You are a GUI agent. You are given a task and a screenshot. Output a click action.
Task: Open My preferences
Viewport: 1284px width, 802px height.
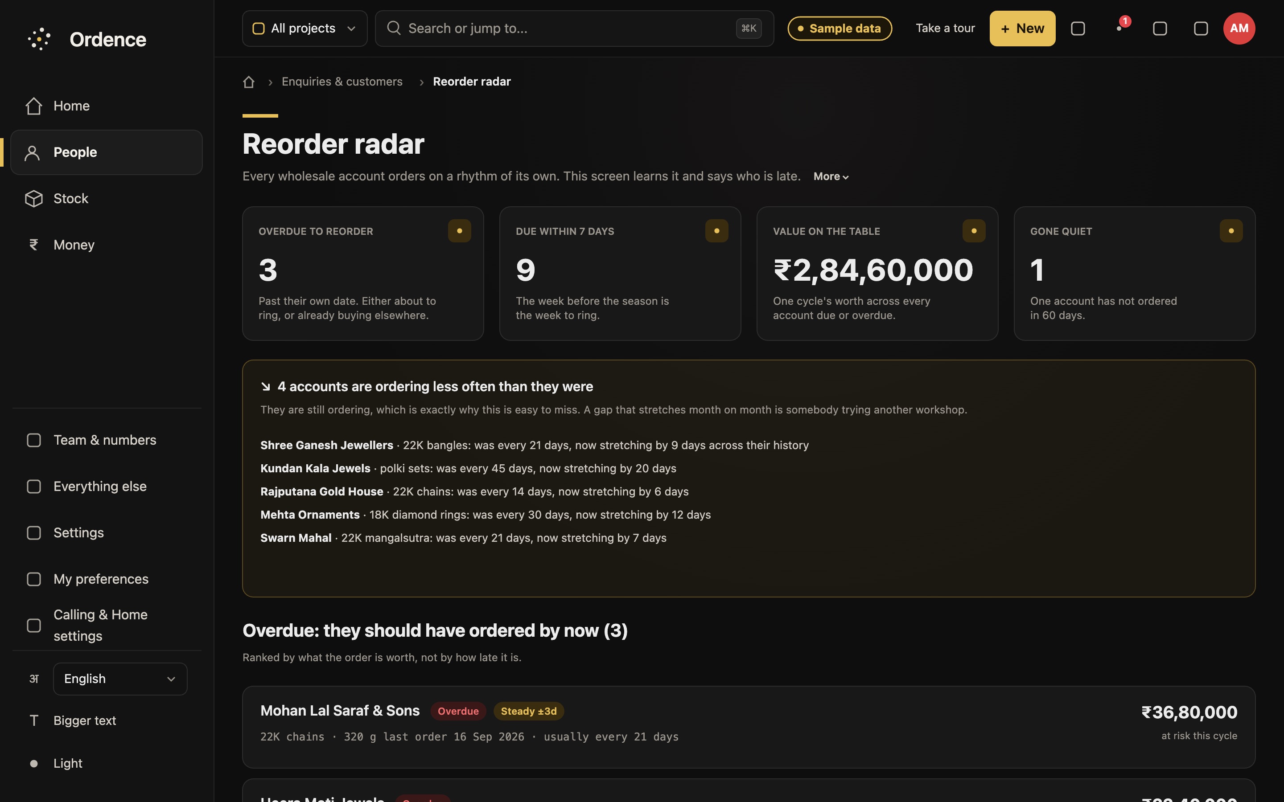pos(106,579)
